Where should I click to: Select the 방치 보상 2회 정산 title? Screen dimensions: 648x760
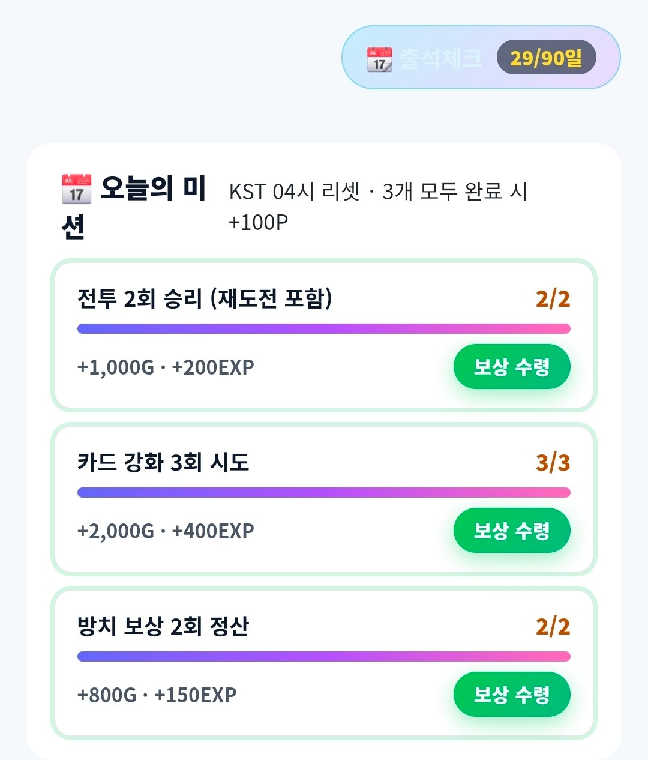tap(163, 626)
